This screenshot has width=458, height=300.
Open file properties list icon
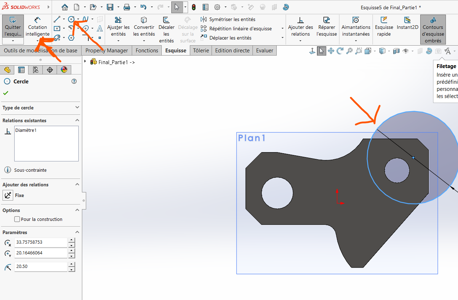click(x=205, y=7)
